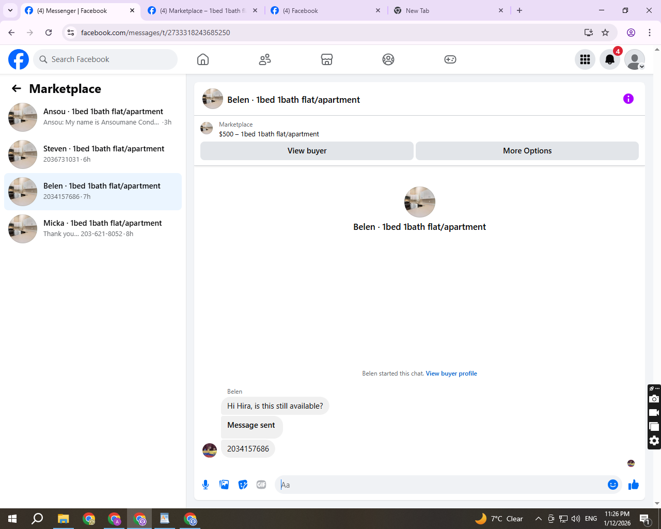The width and height of the screenshot is (661, 529).
Task: Send a thumbs up like
Action: tap(634, 485)
